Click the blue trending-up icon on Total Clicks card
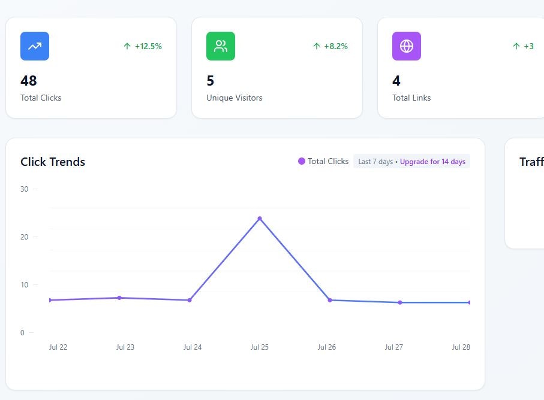Viewport: 544px width, 400px height. pyautogui.click(x=35, y=46)
